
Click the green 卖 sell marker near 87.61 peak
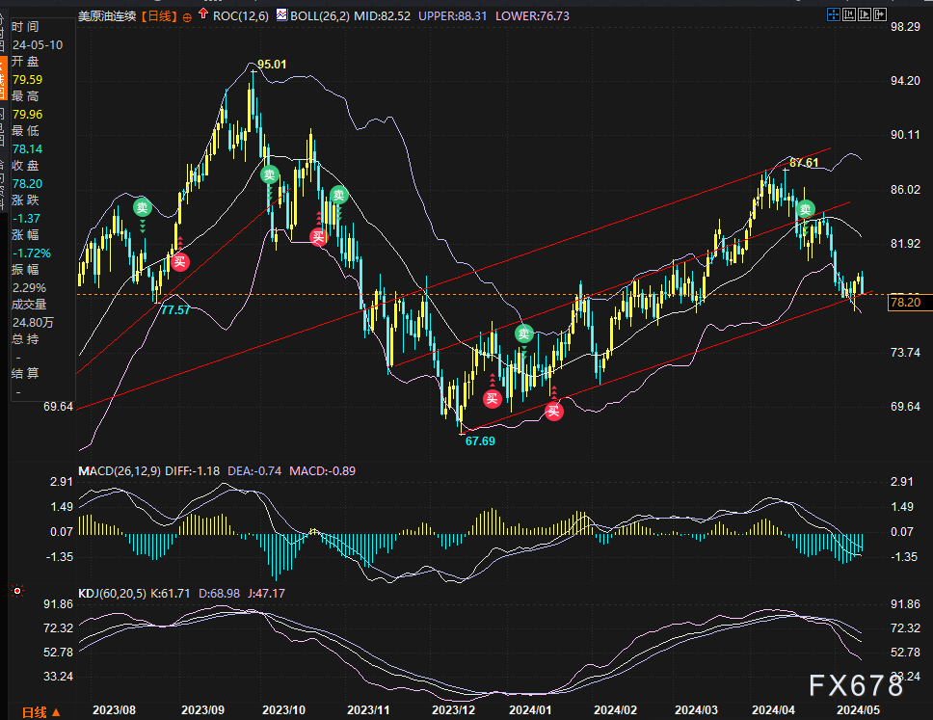click(804, 209)
